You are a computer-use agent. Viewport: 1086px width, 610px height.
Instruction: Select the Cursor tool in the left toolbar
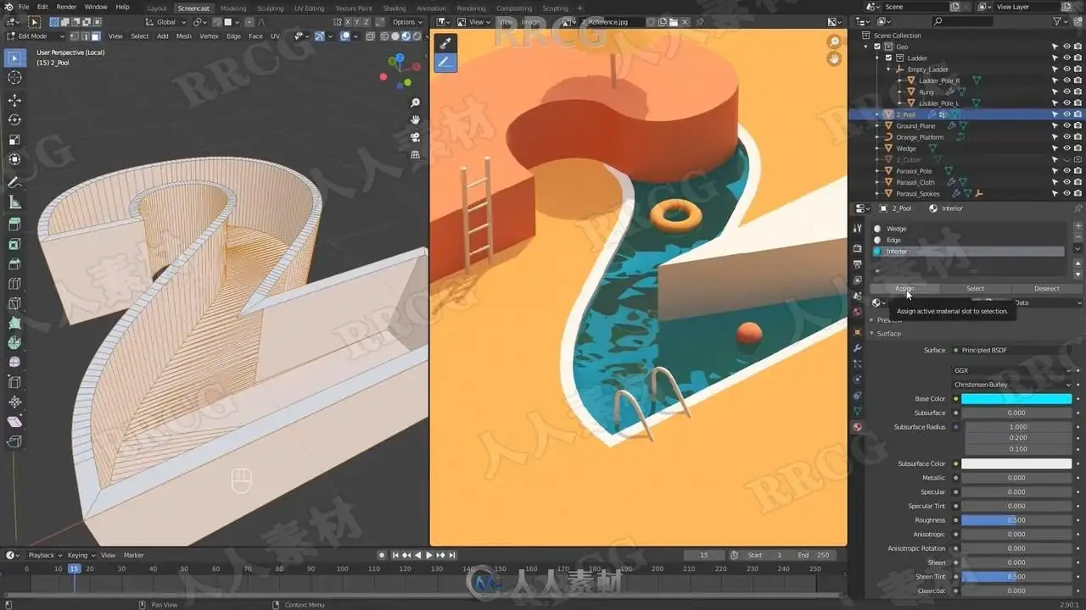coord(14,78)
